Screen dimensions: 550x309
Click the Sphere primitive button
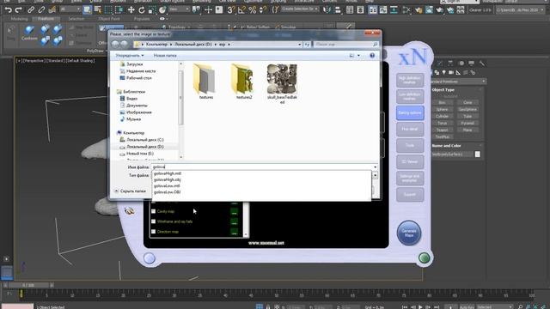click(x=442, y=109)
